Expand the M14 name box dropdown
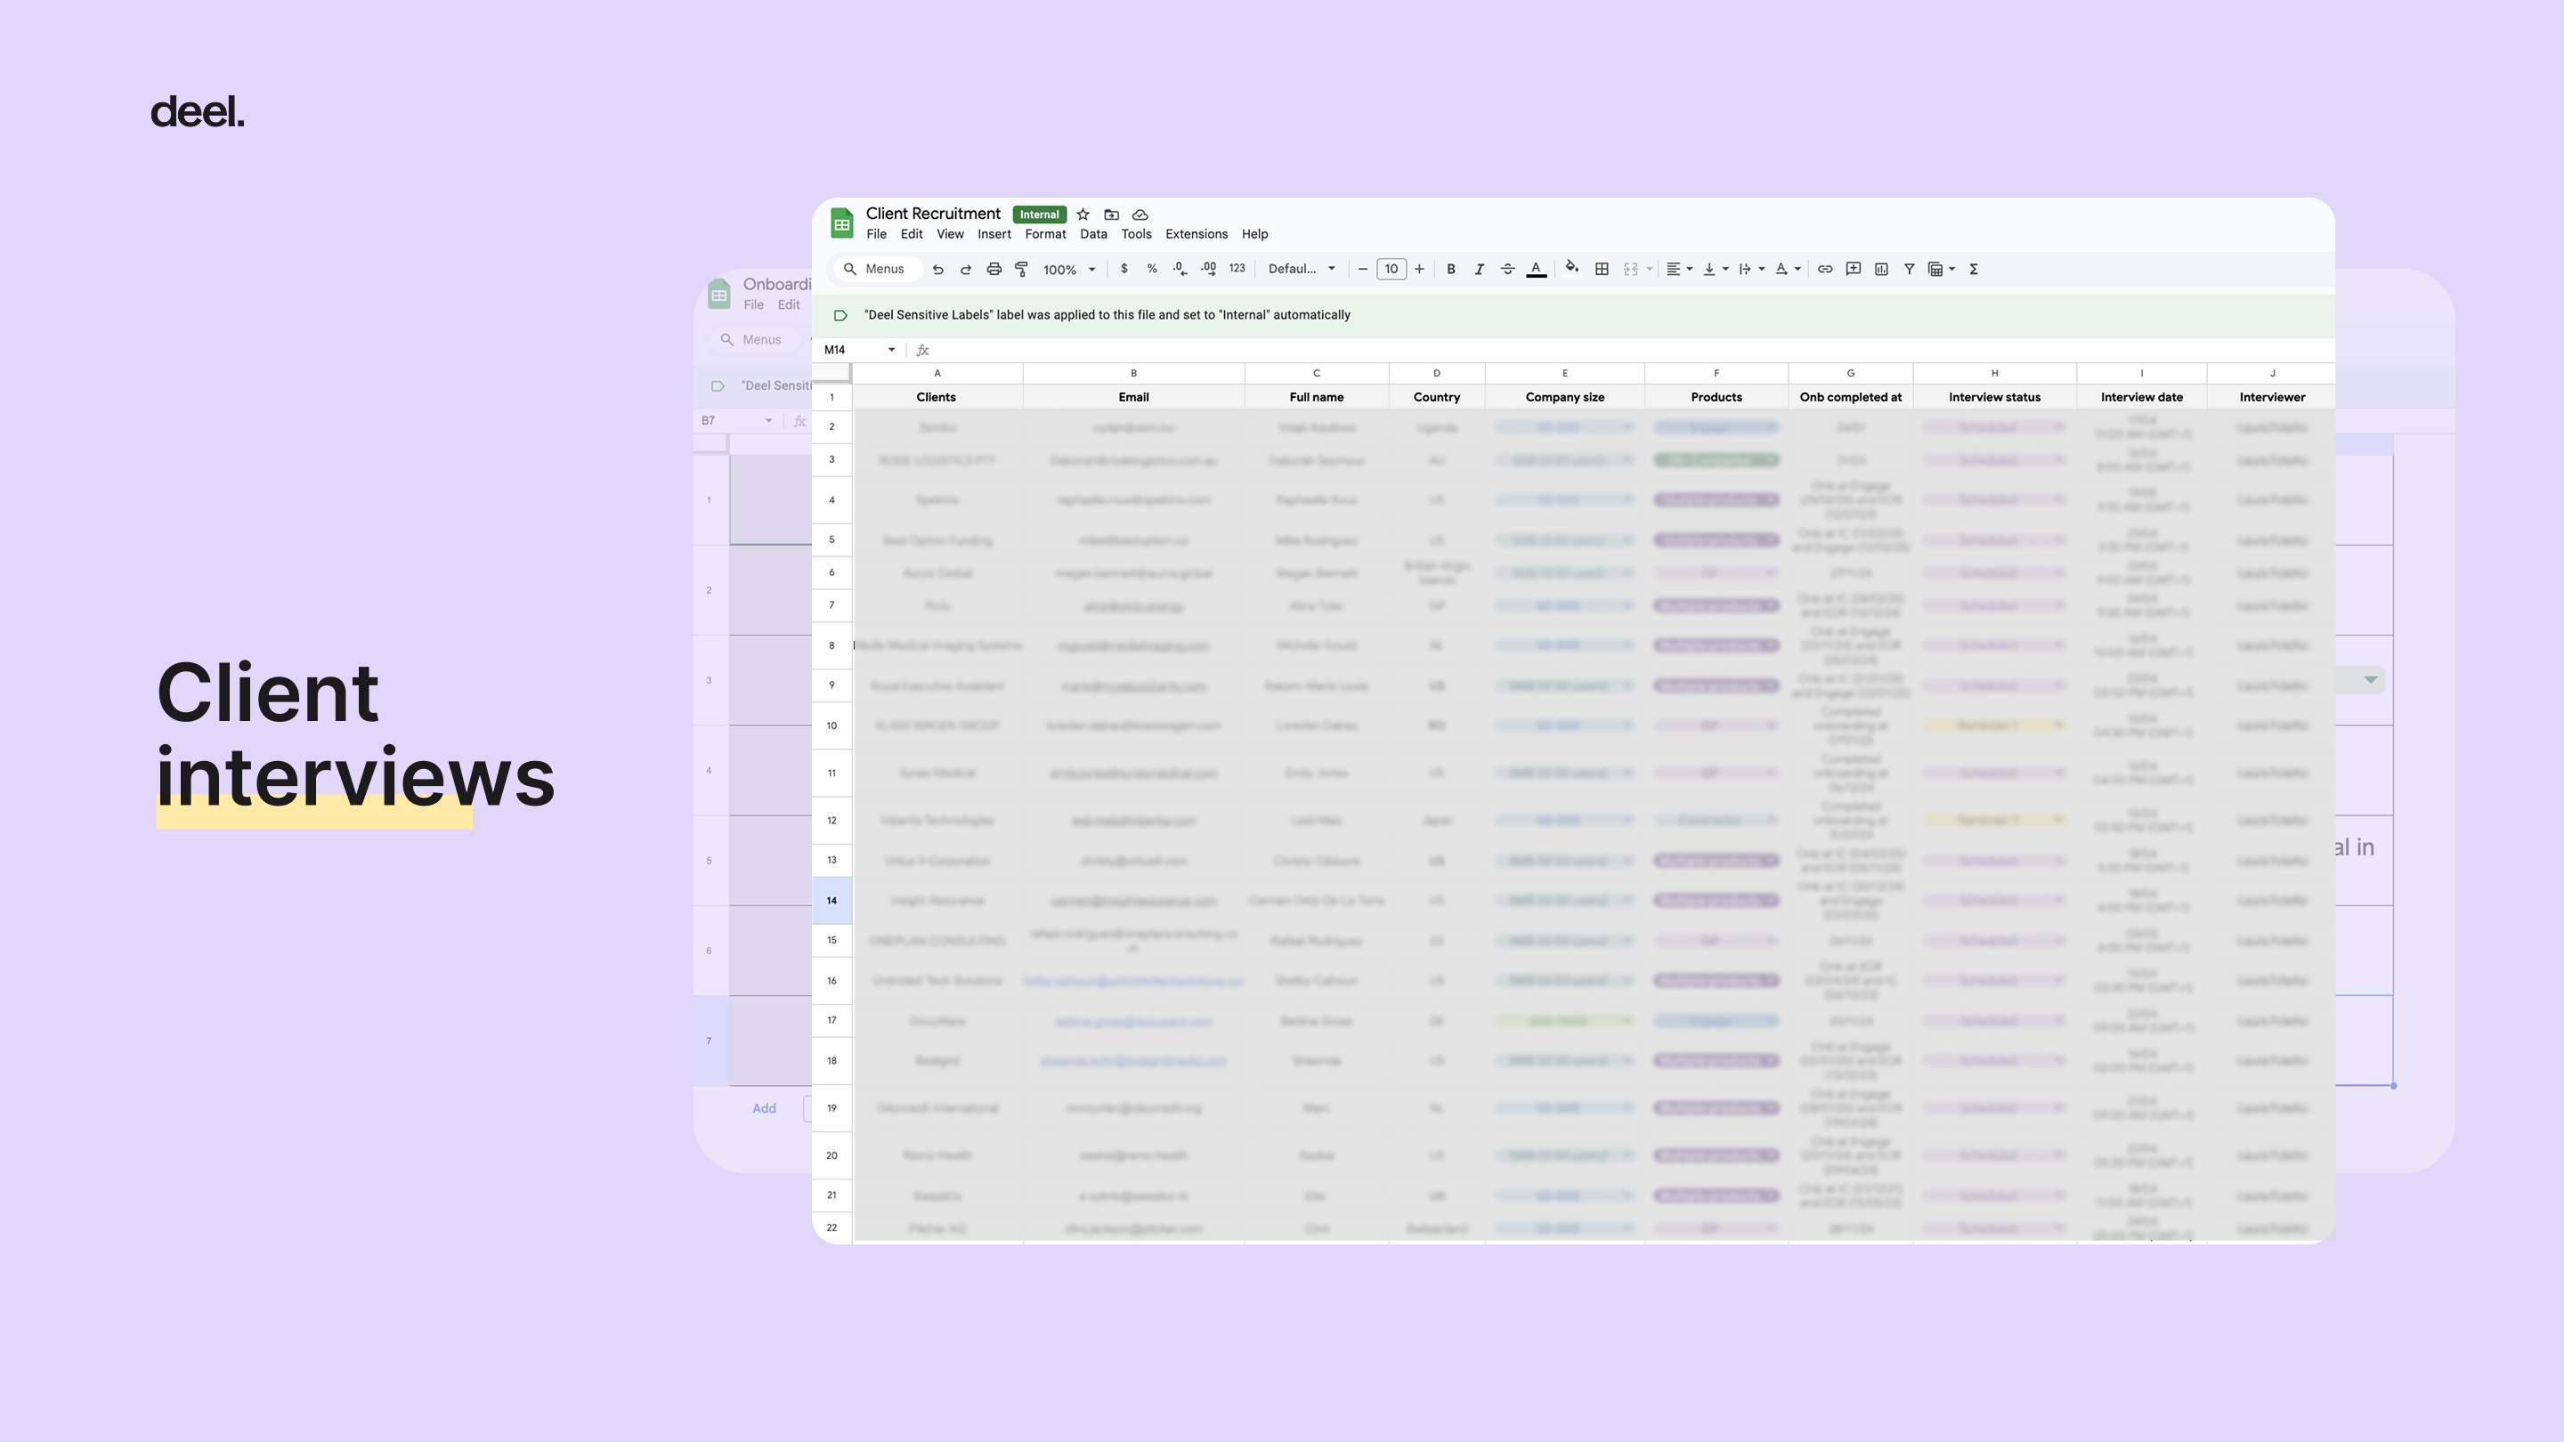The height and width of the screenshot is (1442, 2564). pos(891,351)
